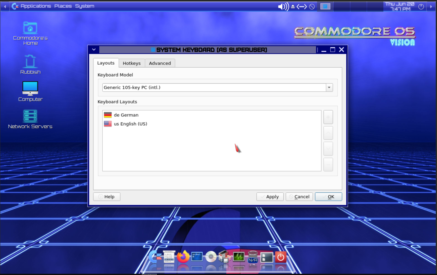
Task: Click the date and time clock
Action: [400, 7]
